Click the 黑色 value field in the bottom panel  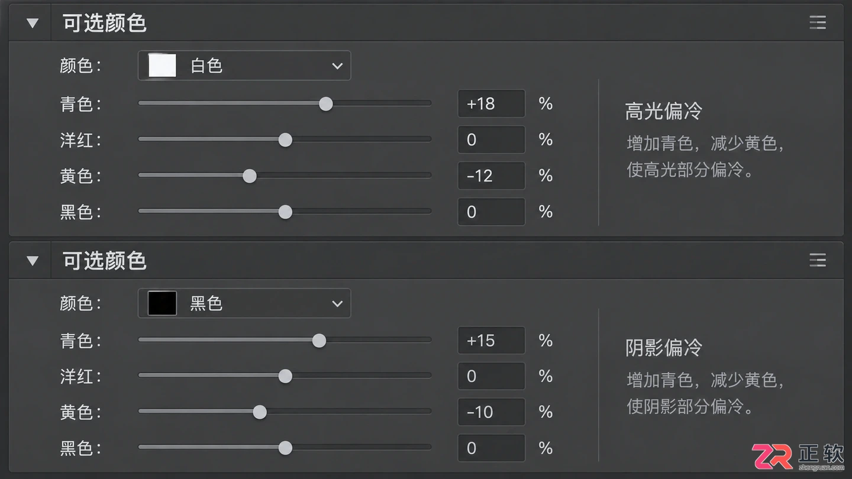pos(491,448)
